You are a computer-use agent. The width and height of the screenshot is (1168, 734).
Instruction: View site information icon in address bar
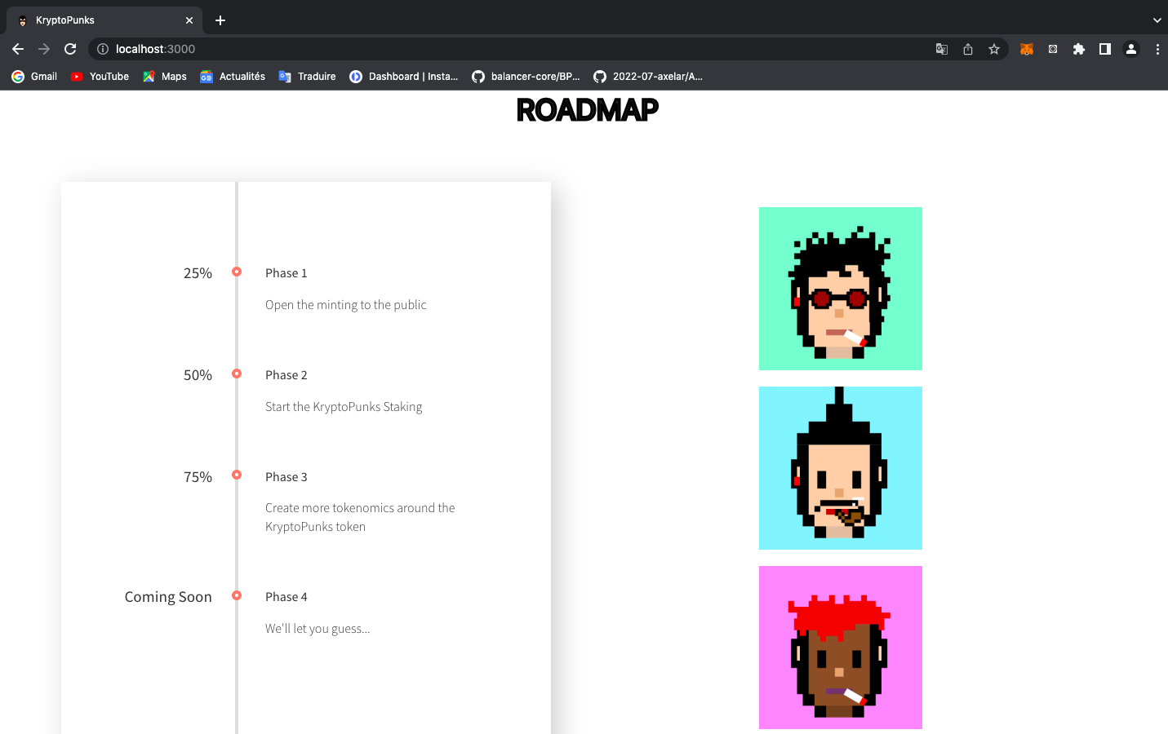click(103, 49)
